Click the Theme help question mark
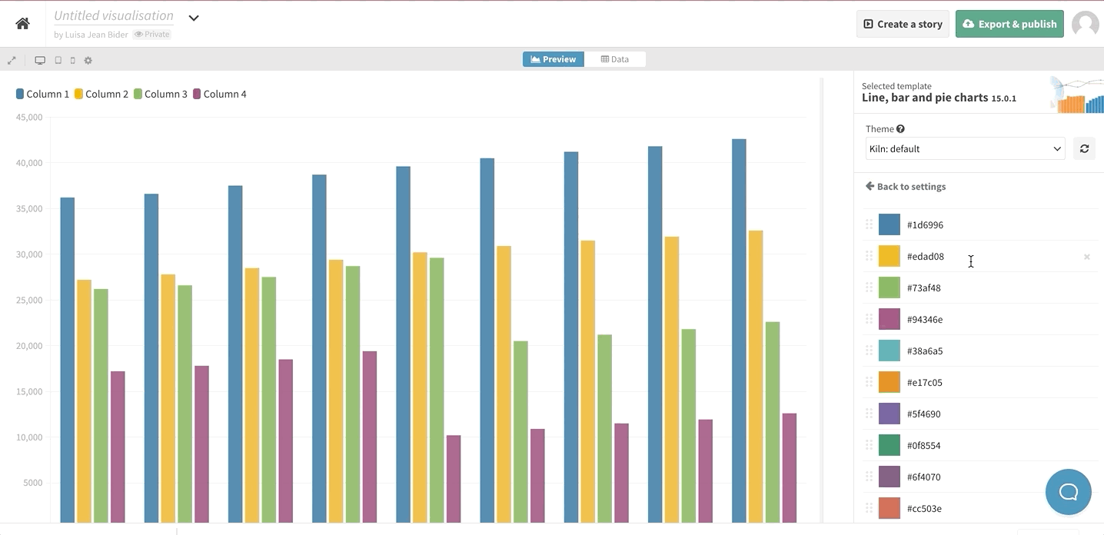The height and width of the screenshot is (535, 1104). (900, 129)
